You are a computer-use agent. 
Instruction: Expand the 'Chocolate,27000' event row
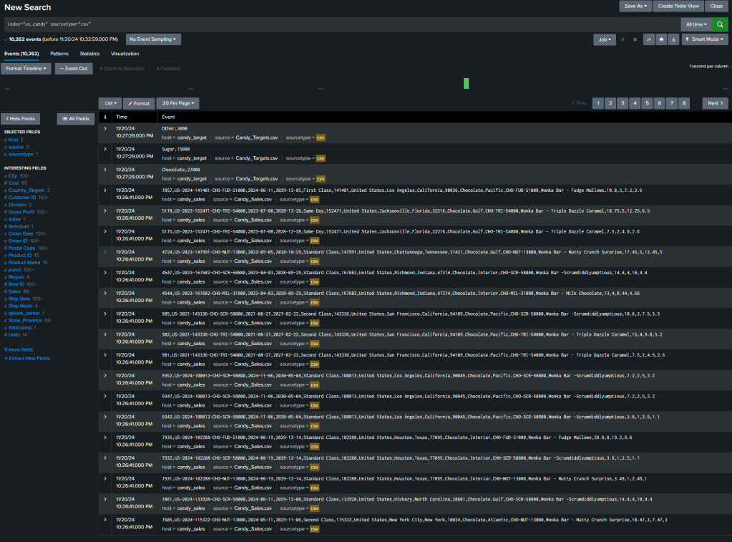(105, 170)
